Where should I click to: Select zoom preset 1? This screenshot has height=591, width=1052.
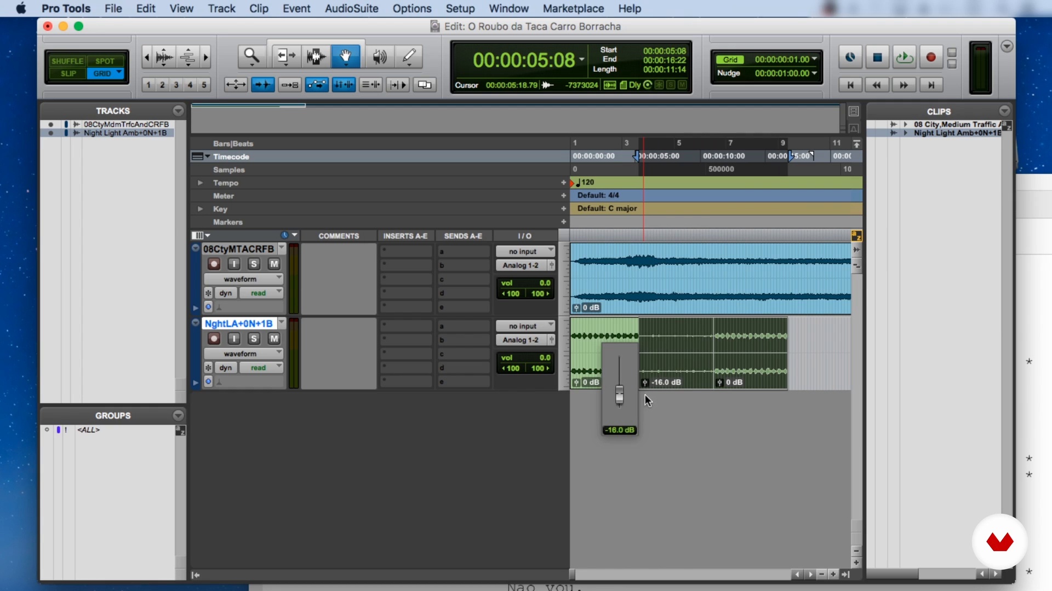coord(148,85)
